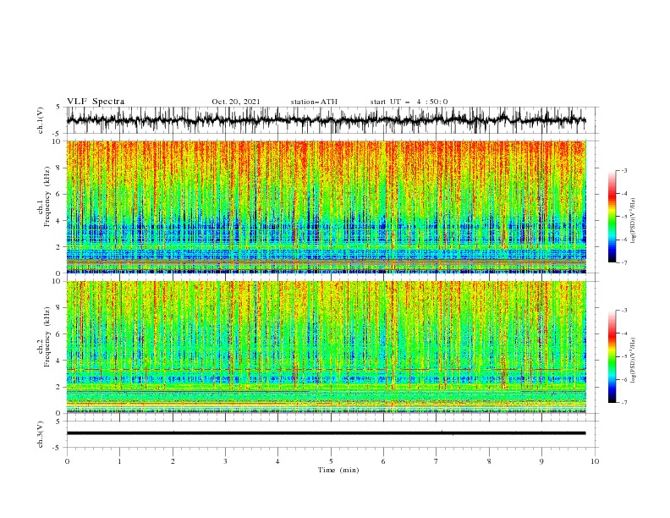Click the ch.1(V) waveform axis label
670x518 pixels.
coord(41,120)
